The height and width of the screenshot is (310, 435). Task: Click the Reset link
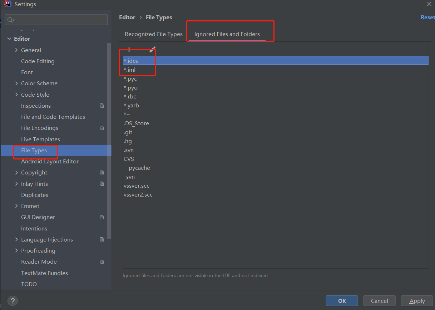click(427, 17)
